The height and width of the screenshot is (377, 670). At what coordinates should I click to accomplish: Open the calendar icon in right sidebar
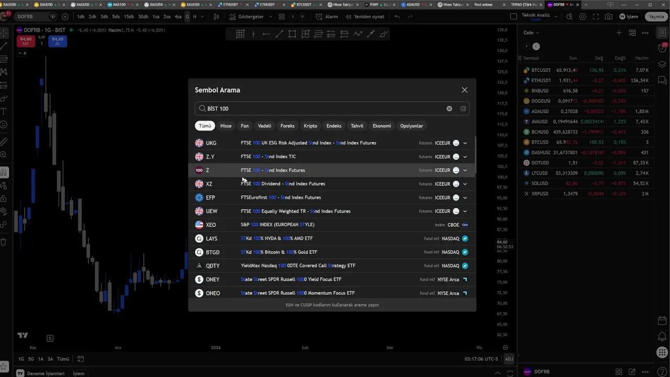[x=662, y=320]
